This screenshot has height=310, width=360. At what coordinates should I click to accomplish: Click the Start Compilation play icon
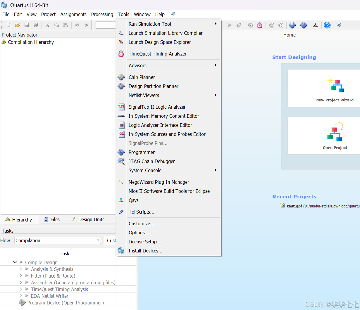coord(230,25)
